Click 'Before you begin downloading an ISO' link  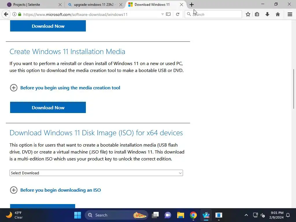(61, 190)
